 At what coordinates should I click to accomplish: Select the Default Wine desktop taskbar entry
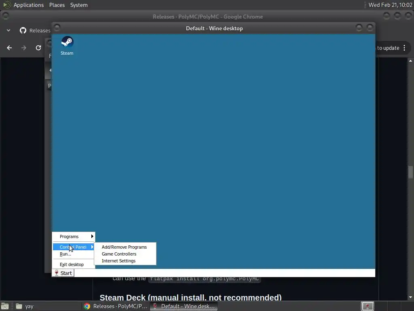pyautogui.click(x=184, y=306)
